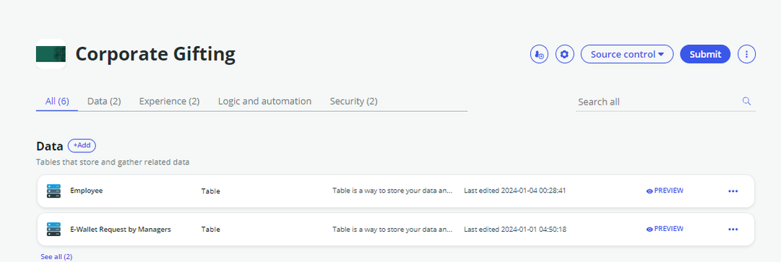Follow the See all (2) link
This screenshot has height=262, width=781.
(x=56, y=256)
